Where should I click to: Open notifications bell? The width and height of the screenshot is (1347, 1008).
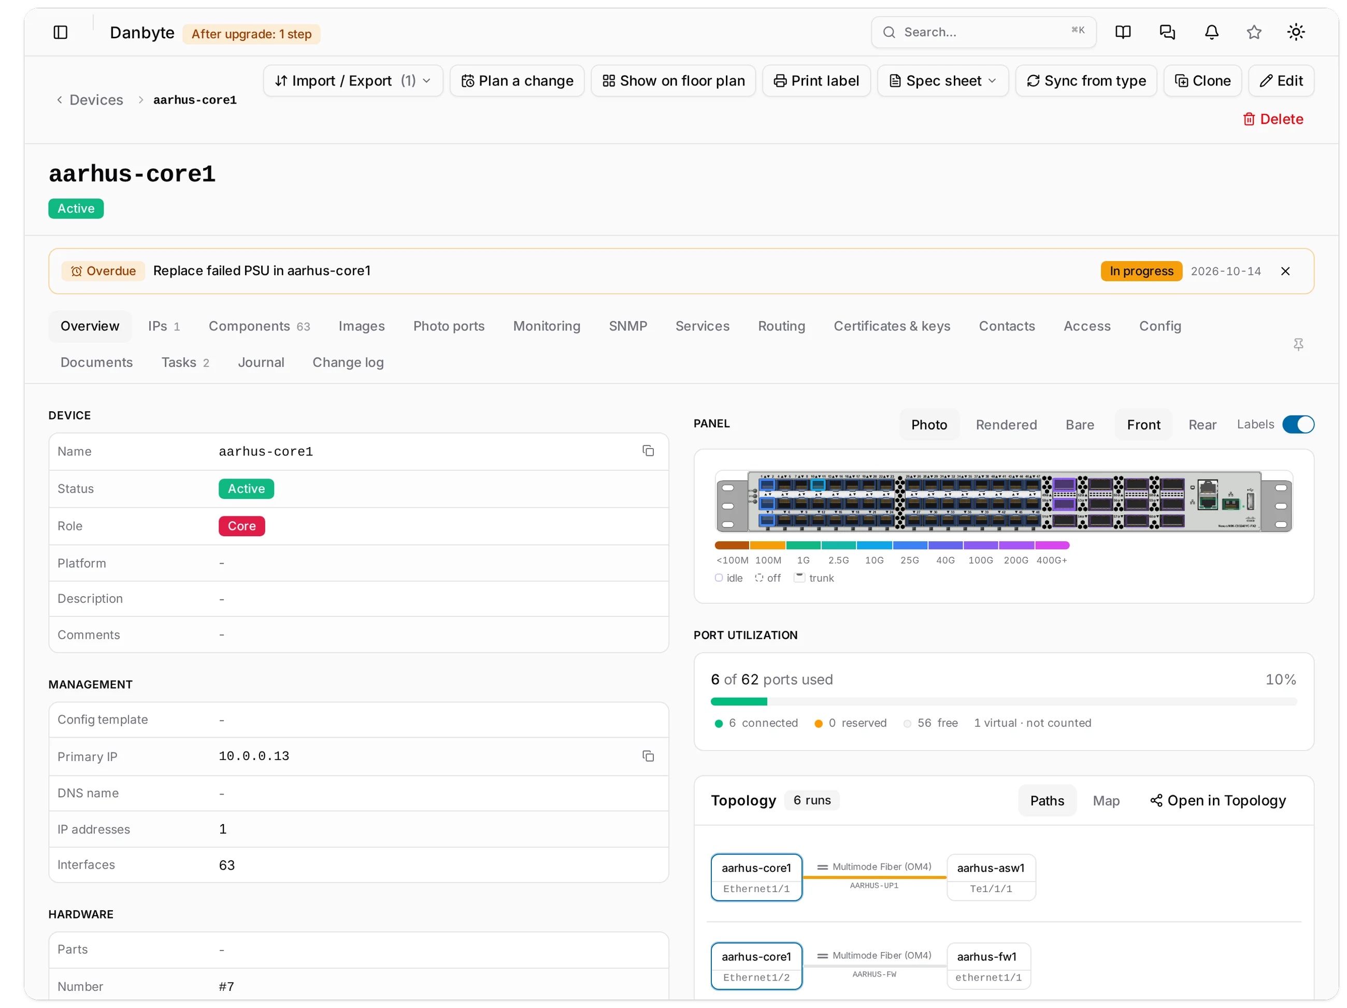pos(1212,32)
